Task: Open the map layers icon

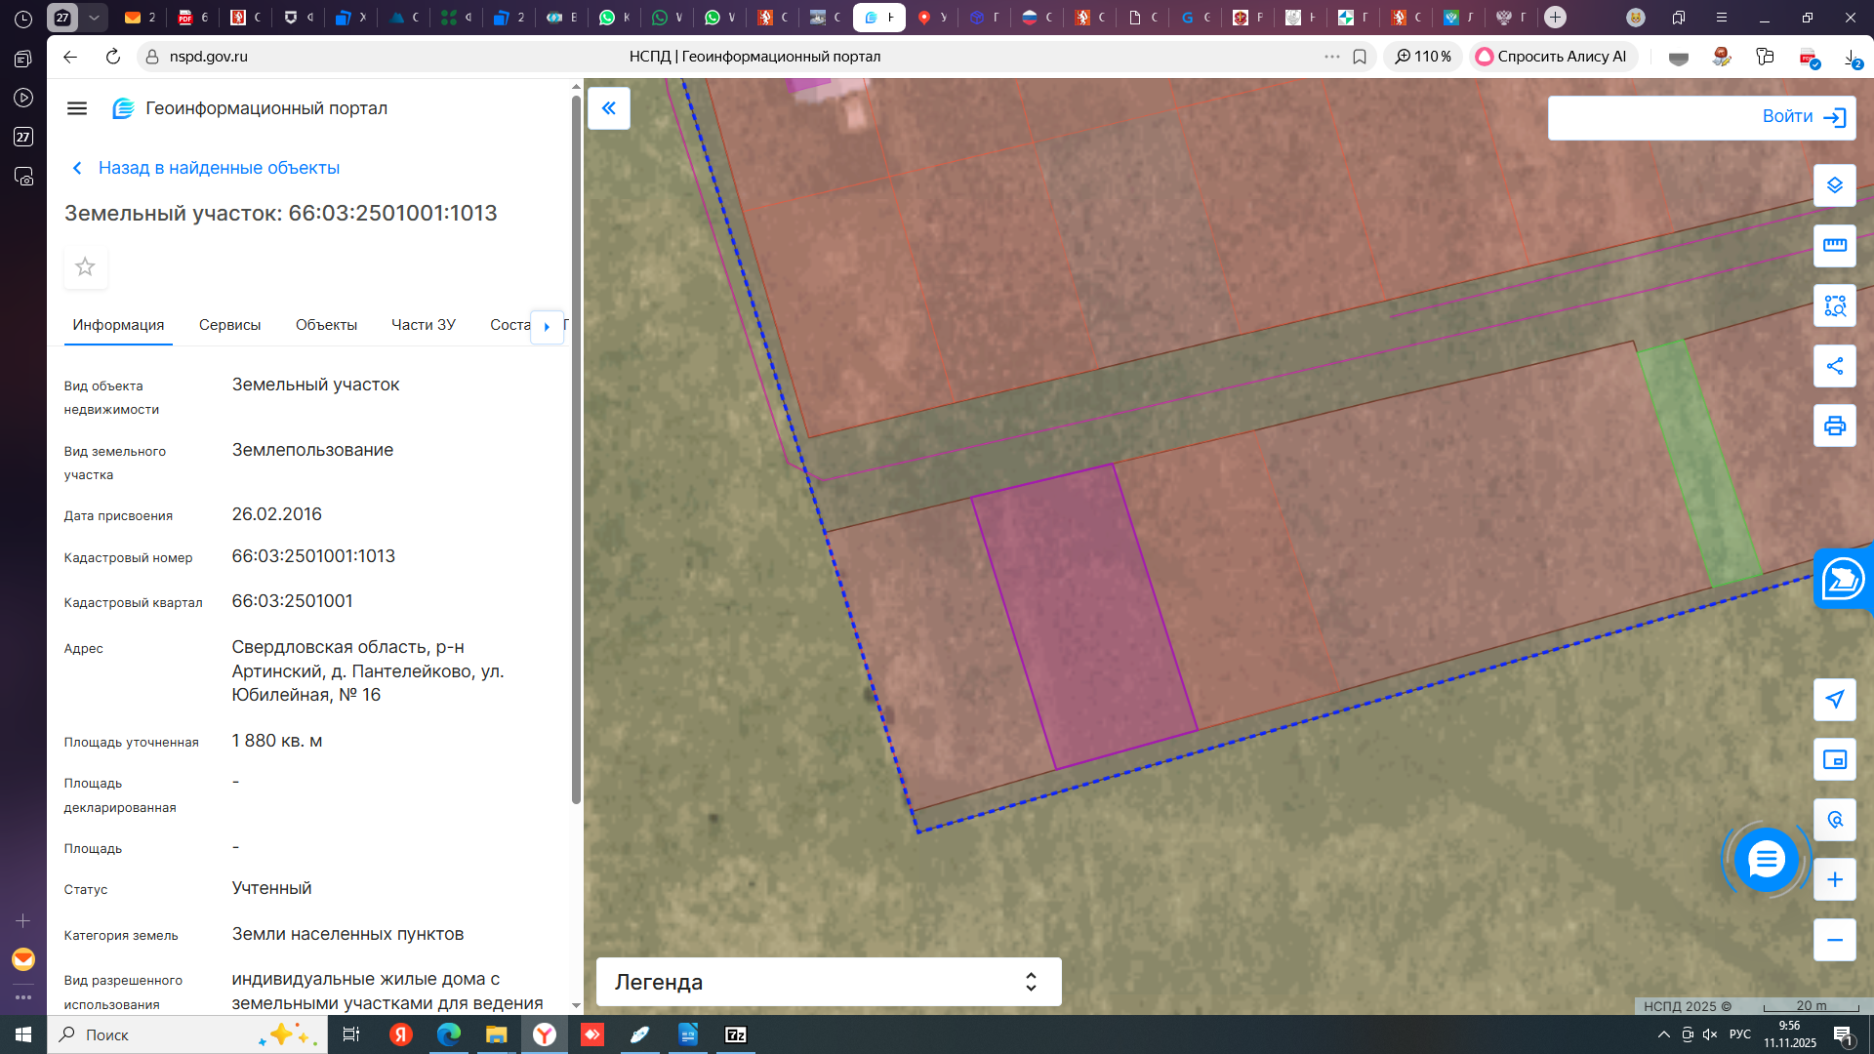Action: [1834, 185]
